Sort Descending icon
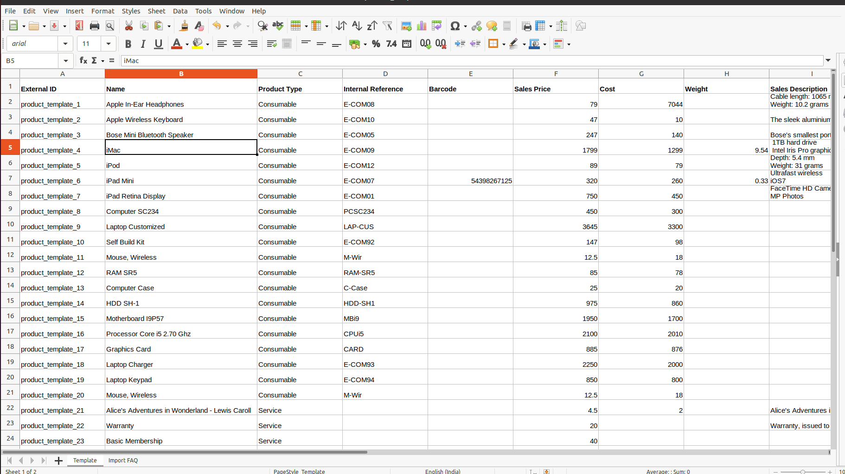Screen dimensions: 845x474 click(372, 26)
